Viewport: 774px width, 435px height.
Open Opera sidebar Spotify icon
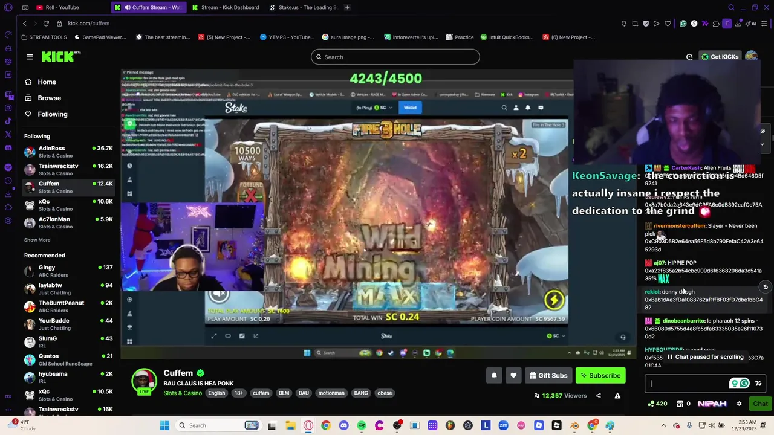8,167
